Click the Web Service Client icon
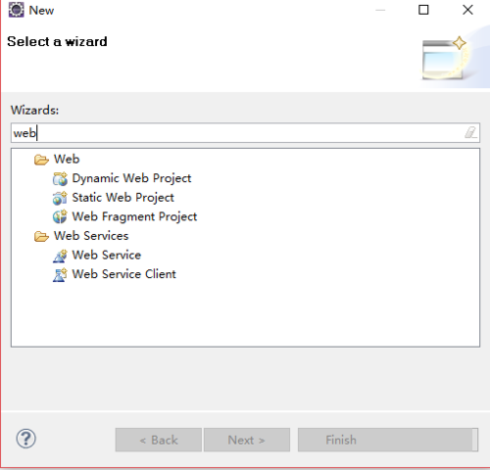This screenshot has width=490, height=470. pos(60,274)
